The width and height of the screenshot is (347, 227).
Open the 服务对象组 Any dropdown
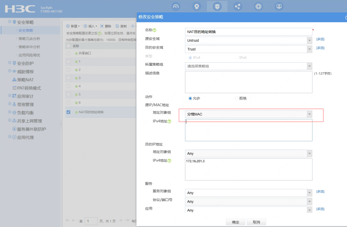point(309,193)
